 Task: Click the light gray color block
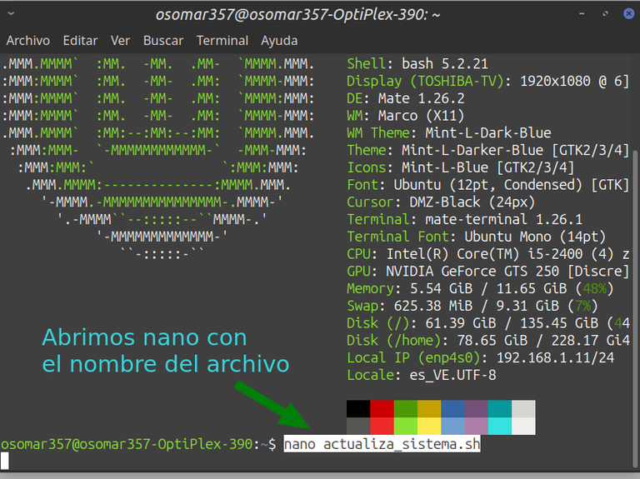click(523, 408)
